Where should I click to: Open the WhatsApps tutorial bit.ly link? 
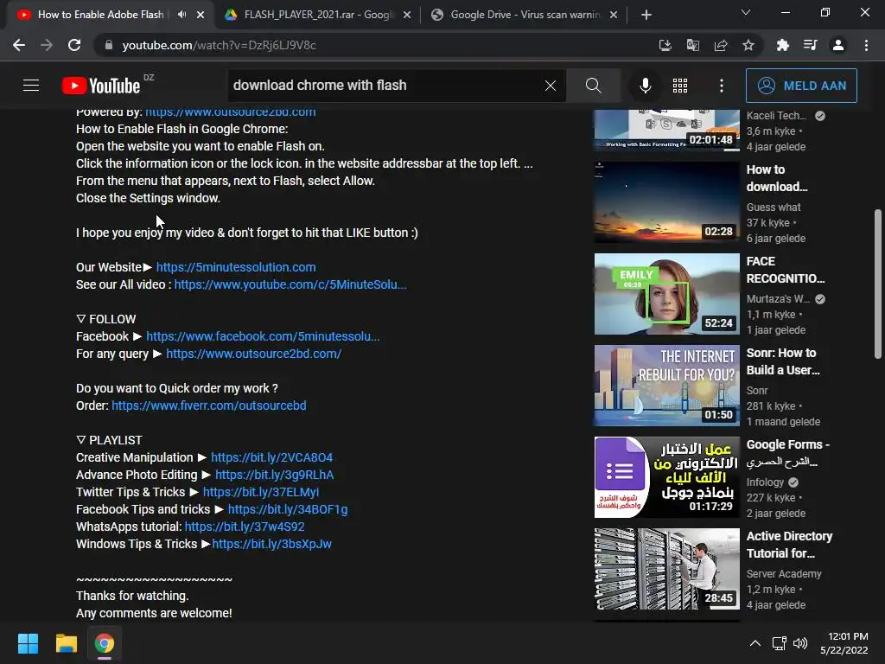pos(245,527)
